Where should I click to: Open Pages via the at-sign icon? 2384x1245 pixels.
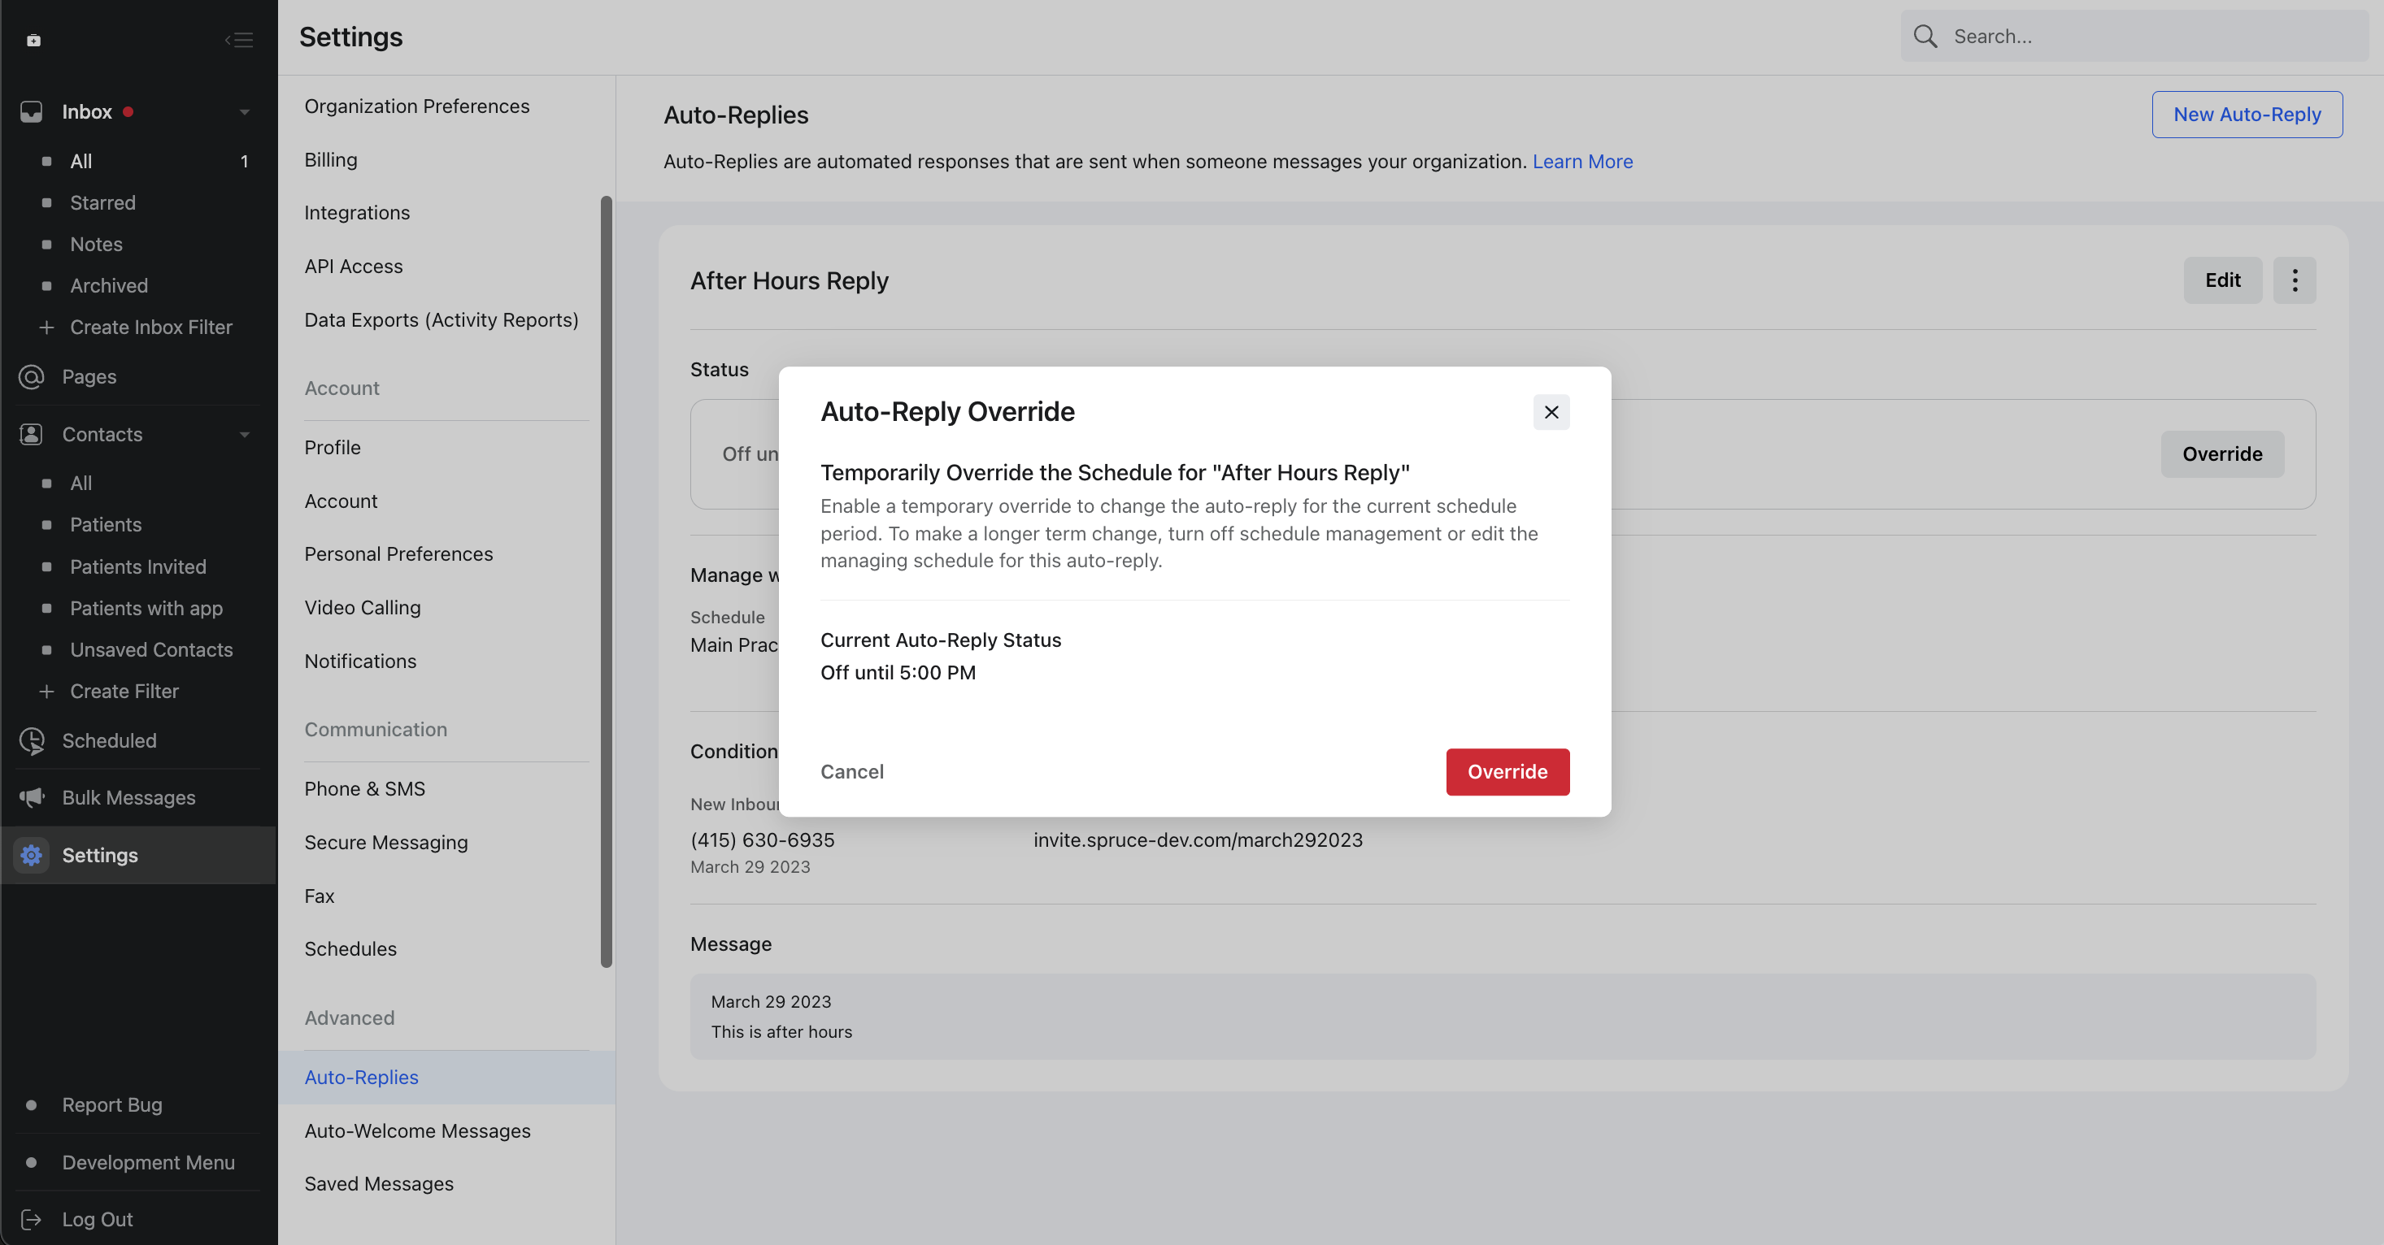[32, 376]
